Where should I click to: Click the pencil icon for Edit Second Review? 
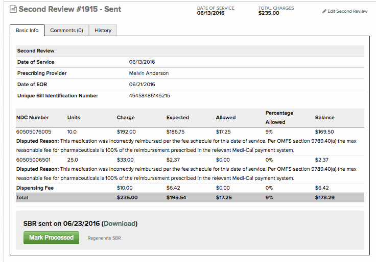coord(324,11)
